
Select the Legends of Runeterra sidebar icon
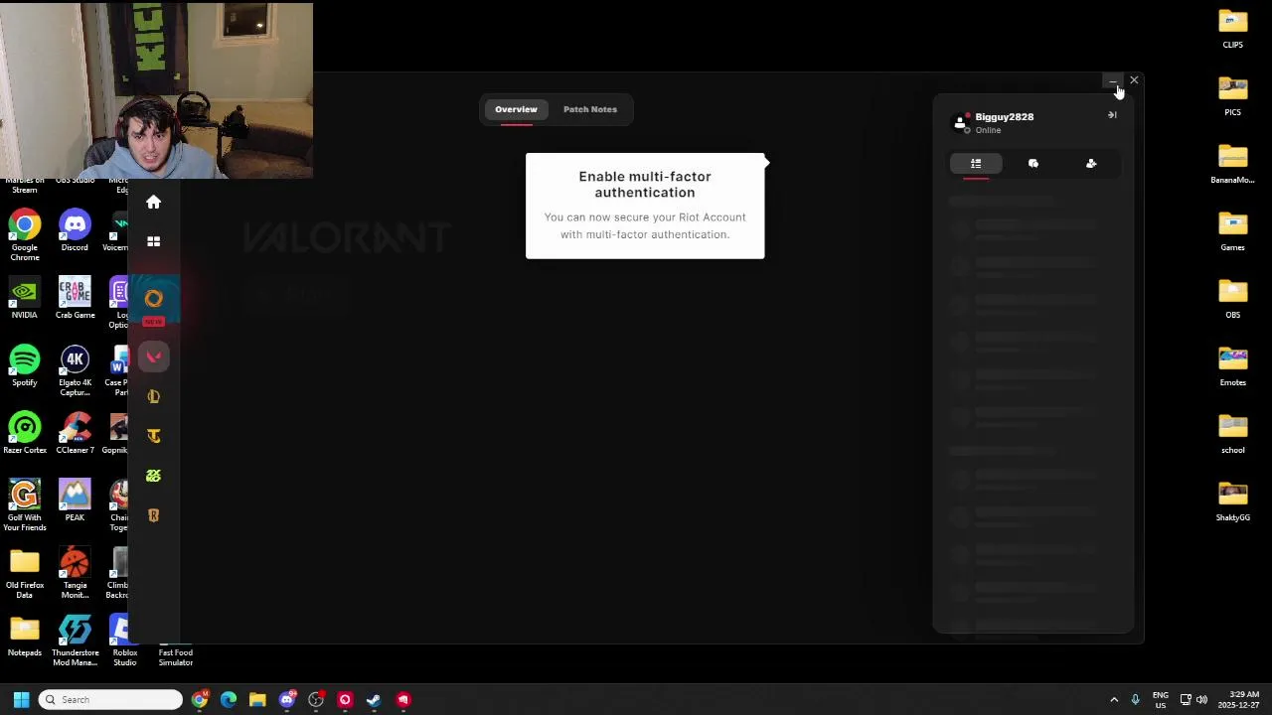coord(153,515)
